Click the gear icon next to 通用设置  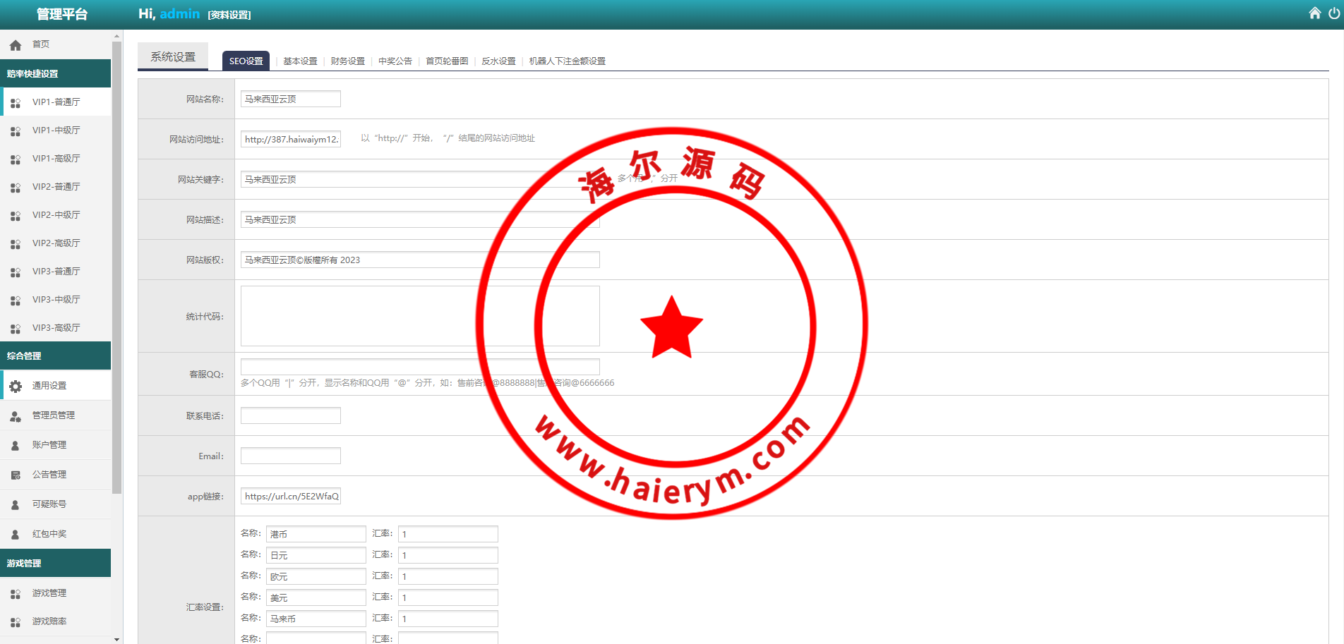(x=16, y=386)
